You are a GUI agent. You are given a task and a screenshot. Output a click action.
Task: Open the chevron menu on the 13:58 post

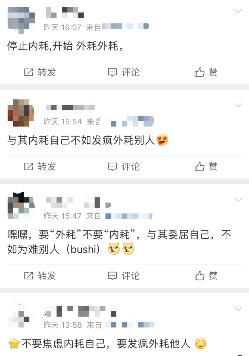[238, 309]
